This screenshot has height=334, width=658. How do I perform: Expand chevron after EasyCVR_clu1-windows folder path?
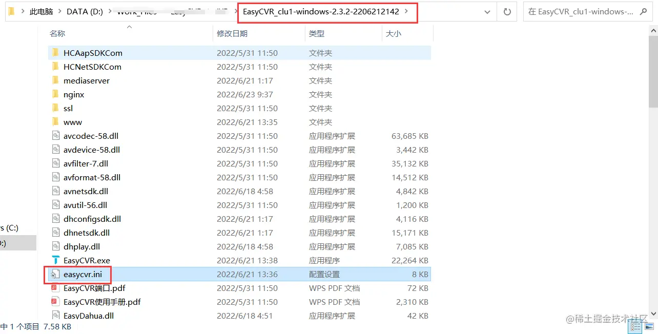tap(407, 11)
